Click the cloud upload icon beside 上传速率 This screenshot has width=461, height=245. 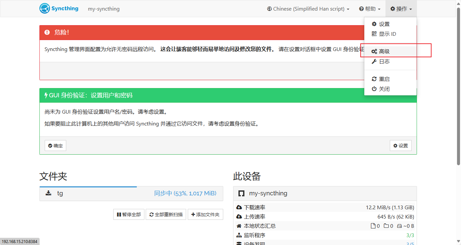tap(239, 217)
